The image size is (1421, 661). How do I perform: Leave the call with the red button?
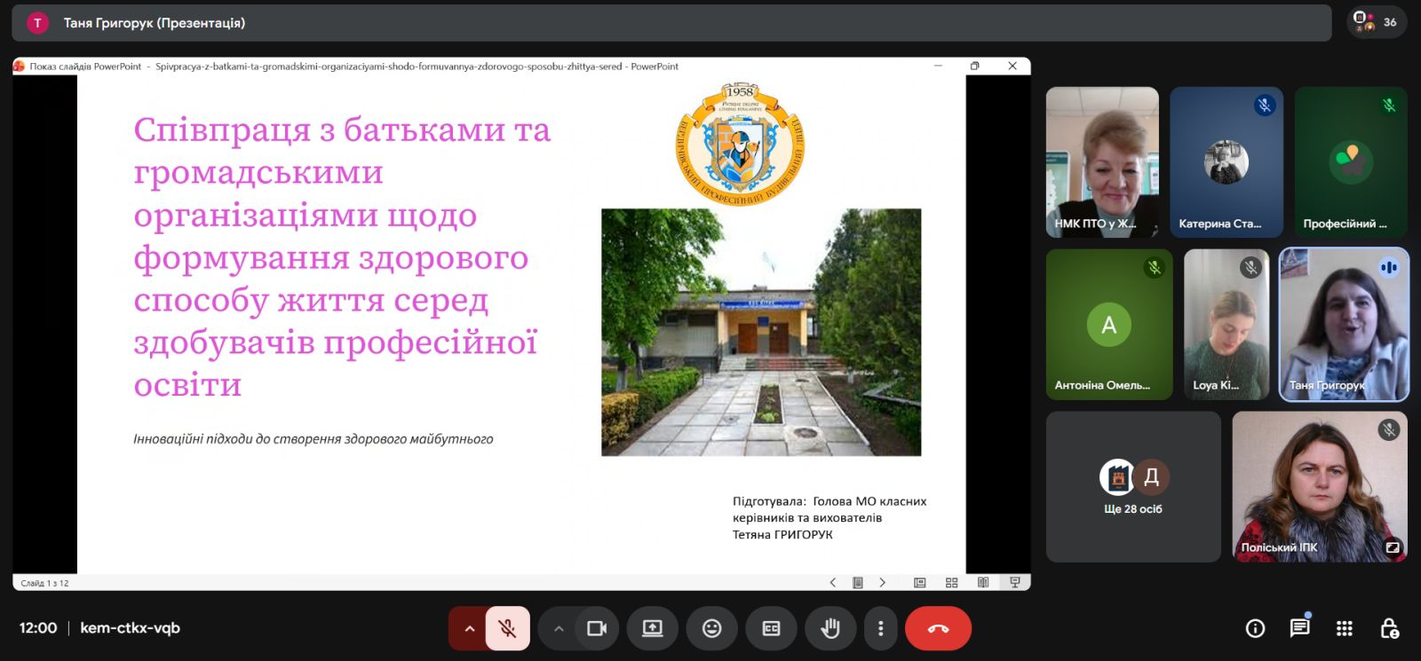(x=938, y=628)
